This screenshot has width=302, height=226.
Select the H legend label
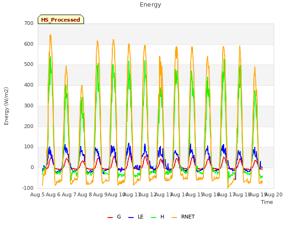[x=162, y=217]
